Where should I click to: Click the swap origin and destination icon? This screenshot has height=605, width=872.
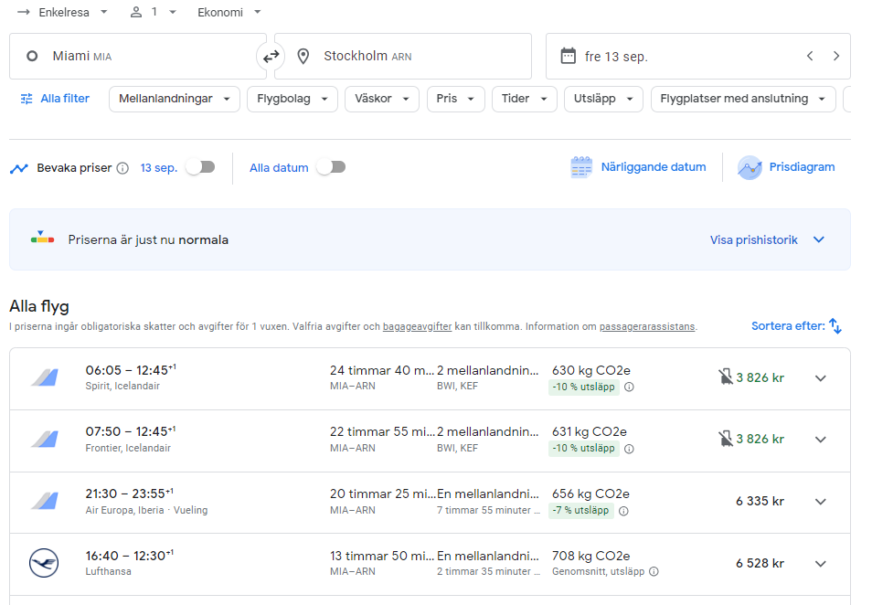(271, 57)
